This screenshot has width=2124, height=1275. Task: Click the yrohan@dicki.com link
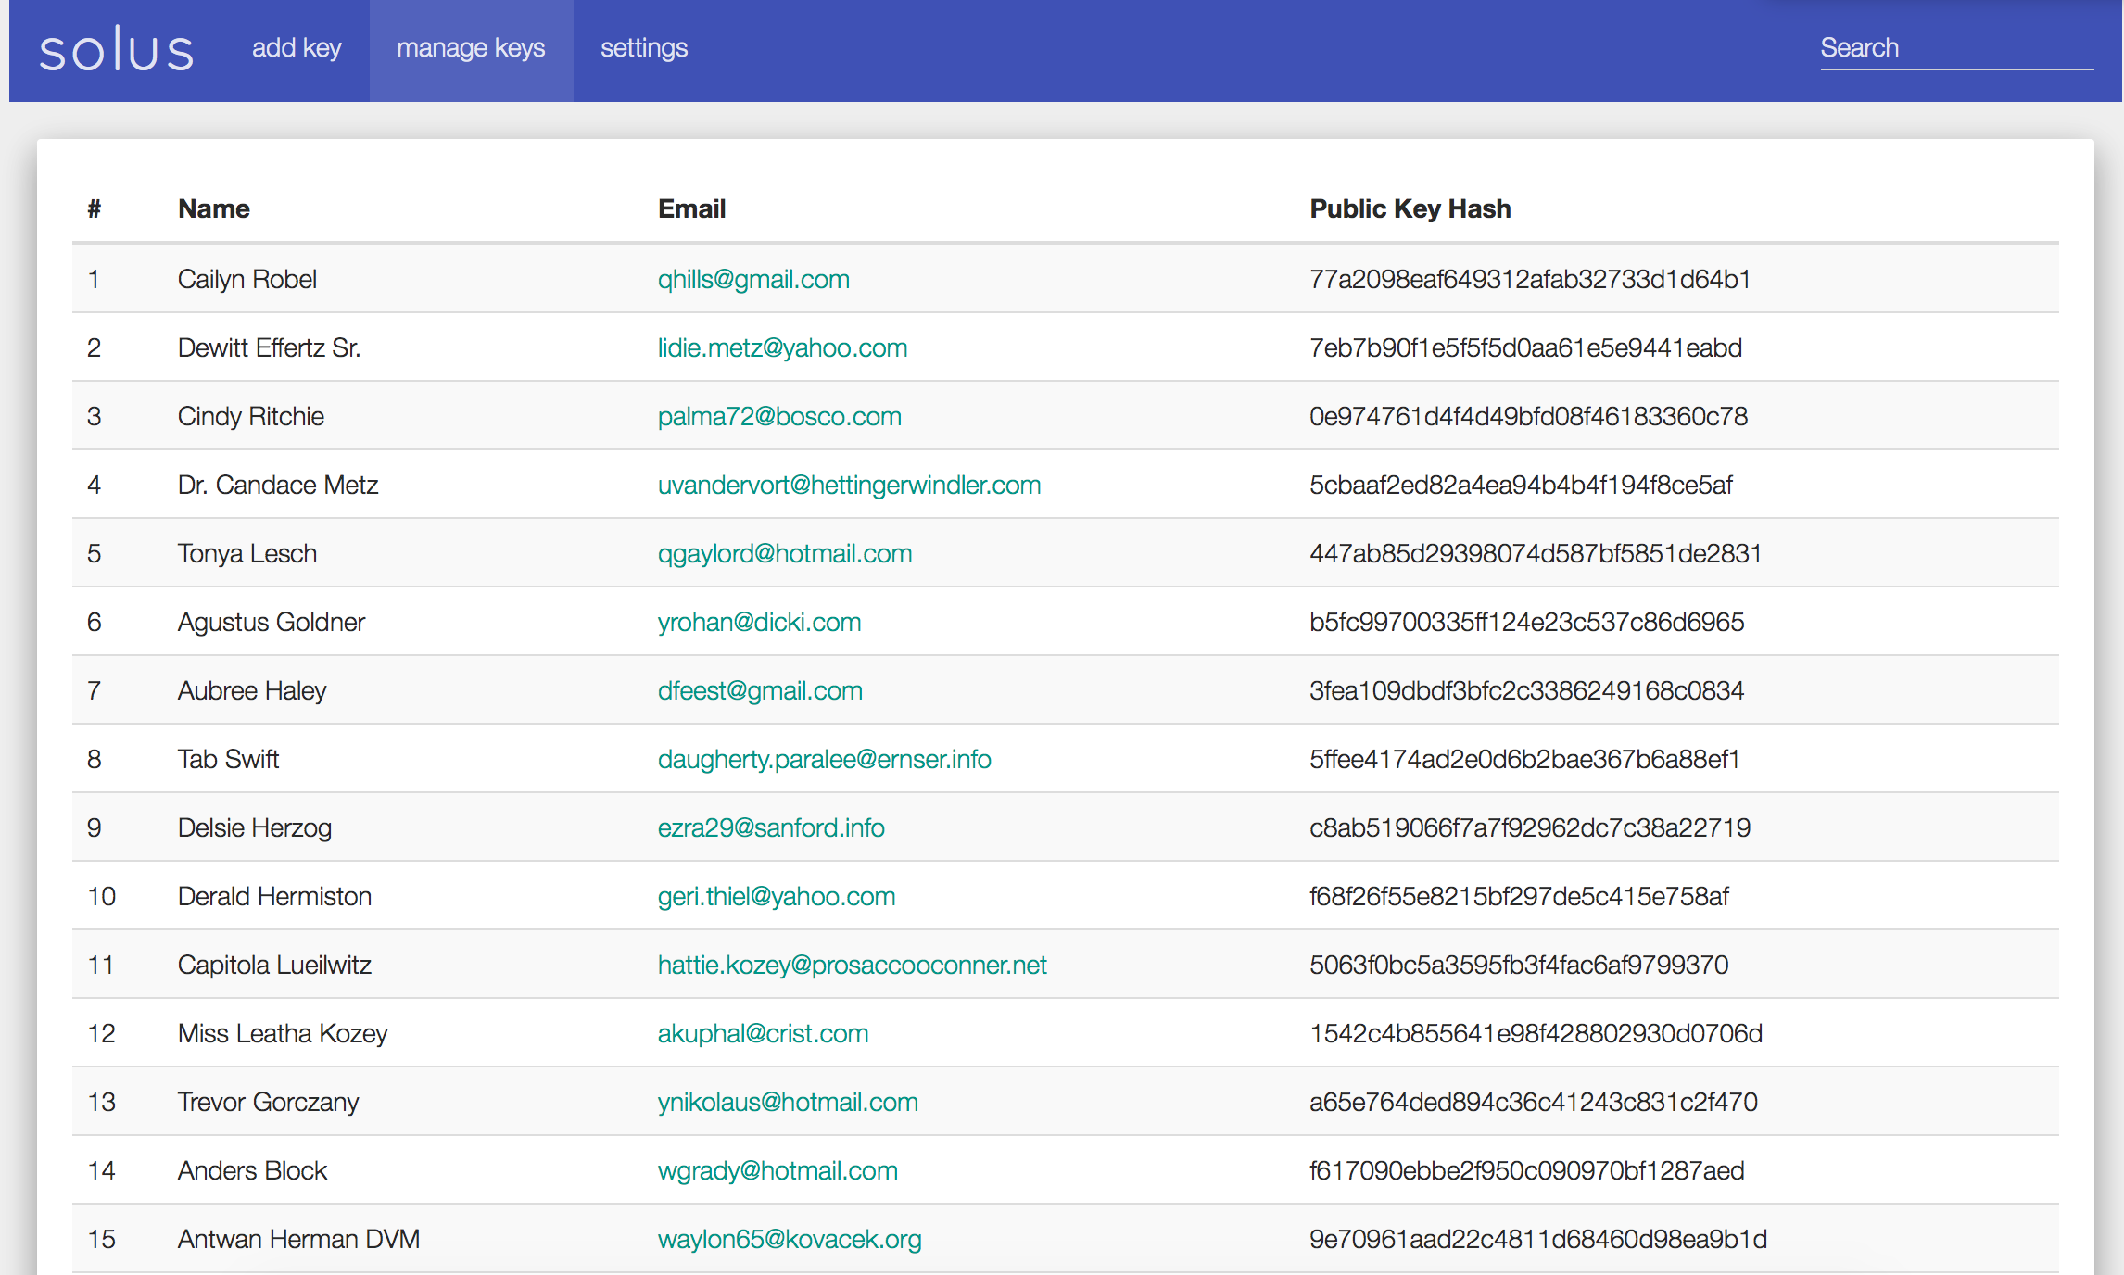click(759, 622)
